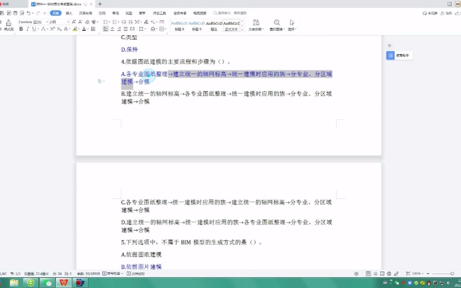Viewport: 461px width, 288px height.
Task: Click the print icon in quick access toolbar
Action: 15,13
